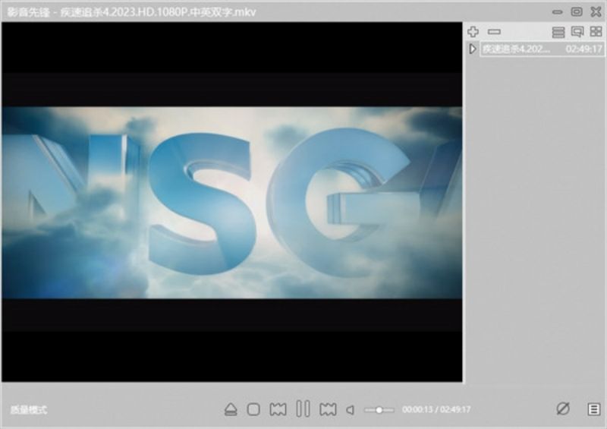607x429 pixels.
Task: Skip to the previous track
Action: point(278,409)
